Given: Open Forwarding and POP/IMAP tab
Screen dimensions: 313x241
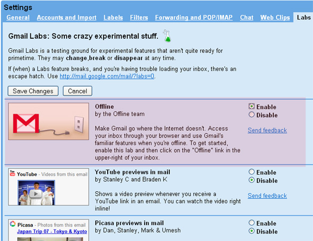Looking at the screenshot, I should 194,17.
